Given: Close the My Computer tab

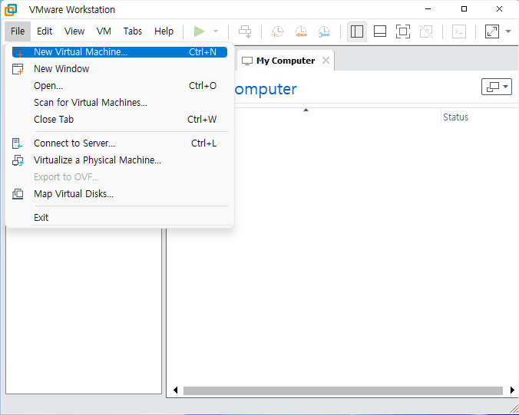Looking at the screenshot, I should point(326,60).
